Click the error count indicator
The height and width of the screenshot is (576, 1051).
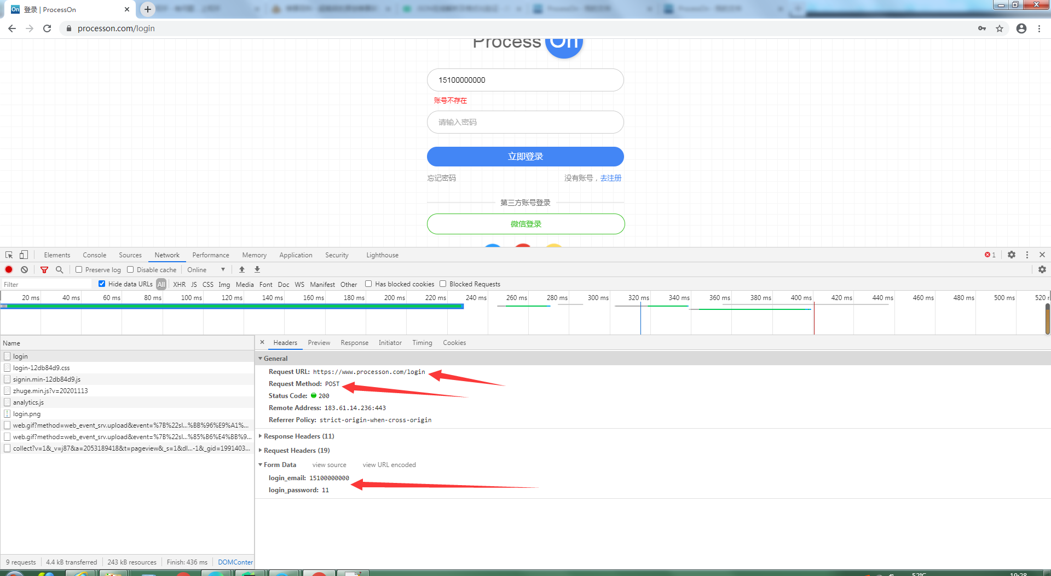990,255
